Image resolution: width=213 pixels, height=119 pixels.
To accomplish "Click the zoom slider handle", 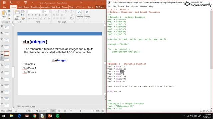I will [81, 111].
